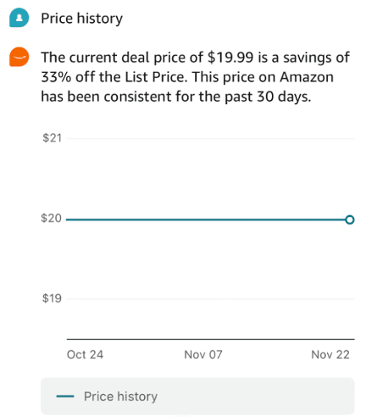Select the Price history heading text
Viewport: 366px width, 417px height.
click(x=82, y=19)
